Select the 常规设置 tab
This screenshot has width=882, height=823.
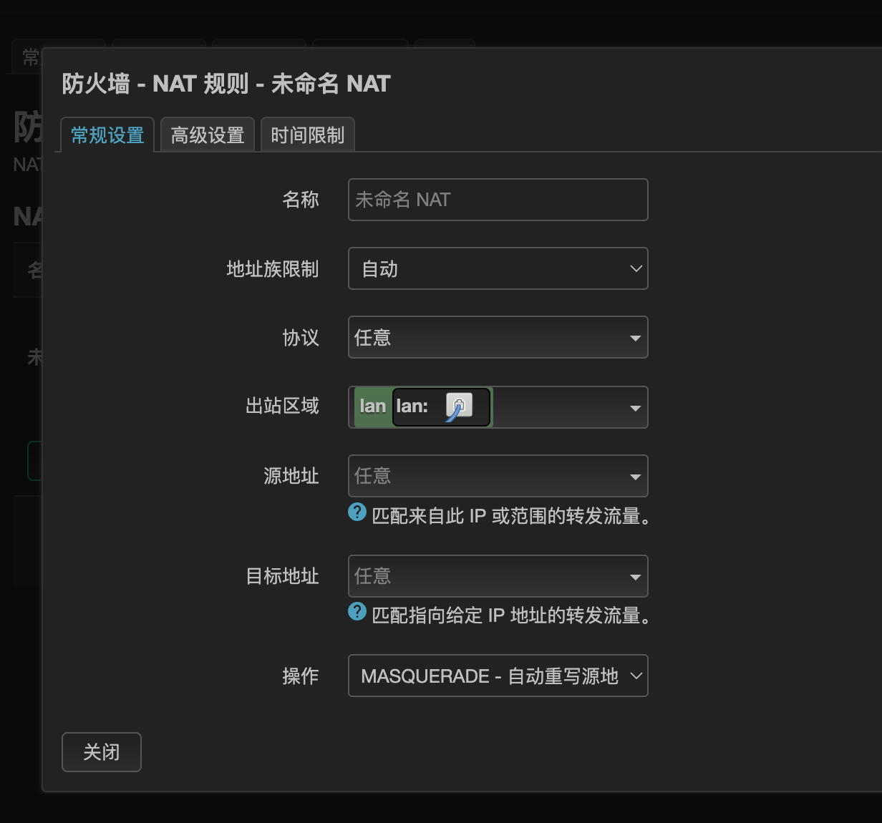107,135
